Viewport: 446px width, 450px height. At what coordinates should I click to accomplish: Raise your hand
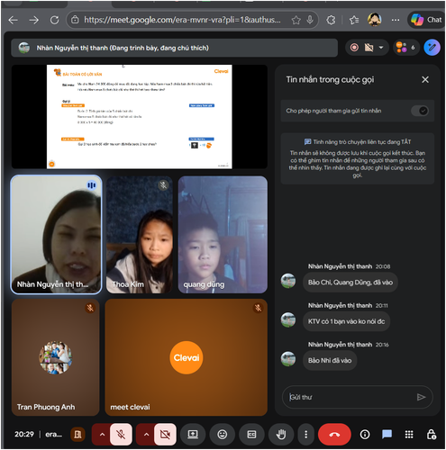(281, 434)
